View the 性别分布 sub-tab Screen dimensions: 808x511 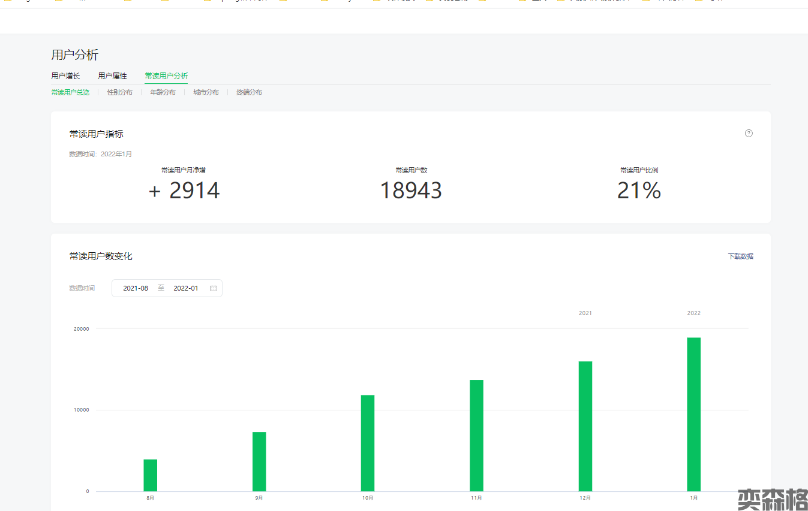pos(120,92)
